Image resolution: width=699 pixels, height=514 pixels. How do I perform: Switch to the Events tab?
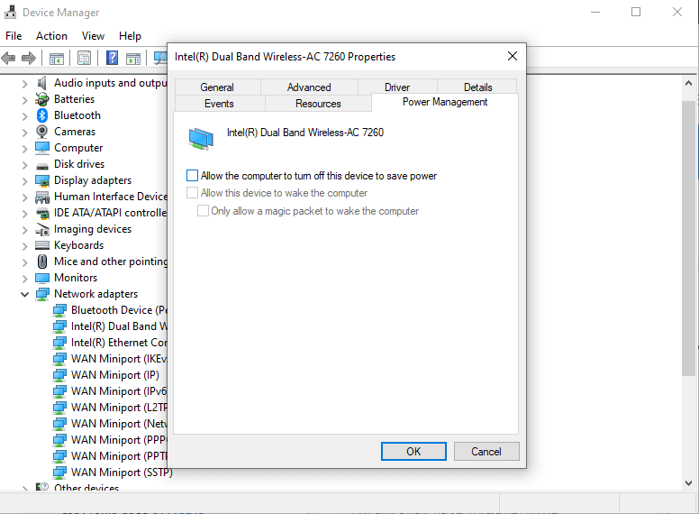tap(219, 104)
